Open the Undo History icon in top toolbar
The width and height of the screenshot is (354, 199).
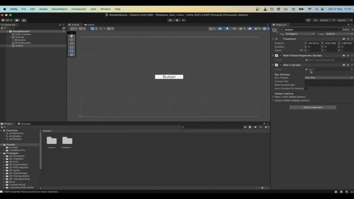tap(308, 20)
